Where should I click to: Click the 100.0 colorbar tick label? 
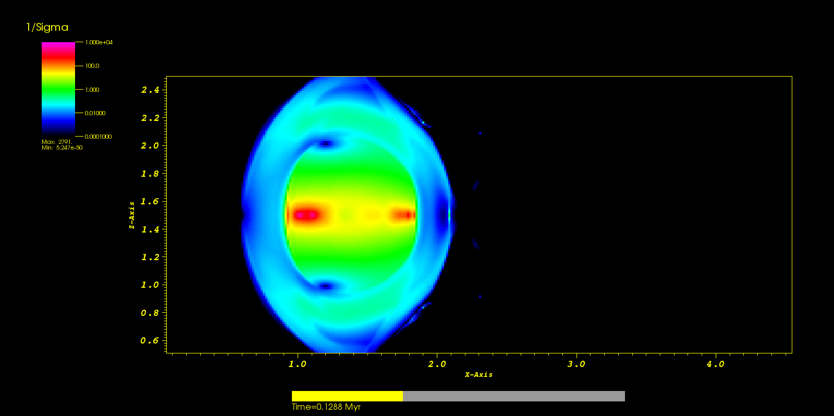92,66
